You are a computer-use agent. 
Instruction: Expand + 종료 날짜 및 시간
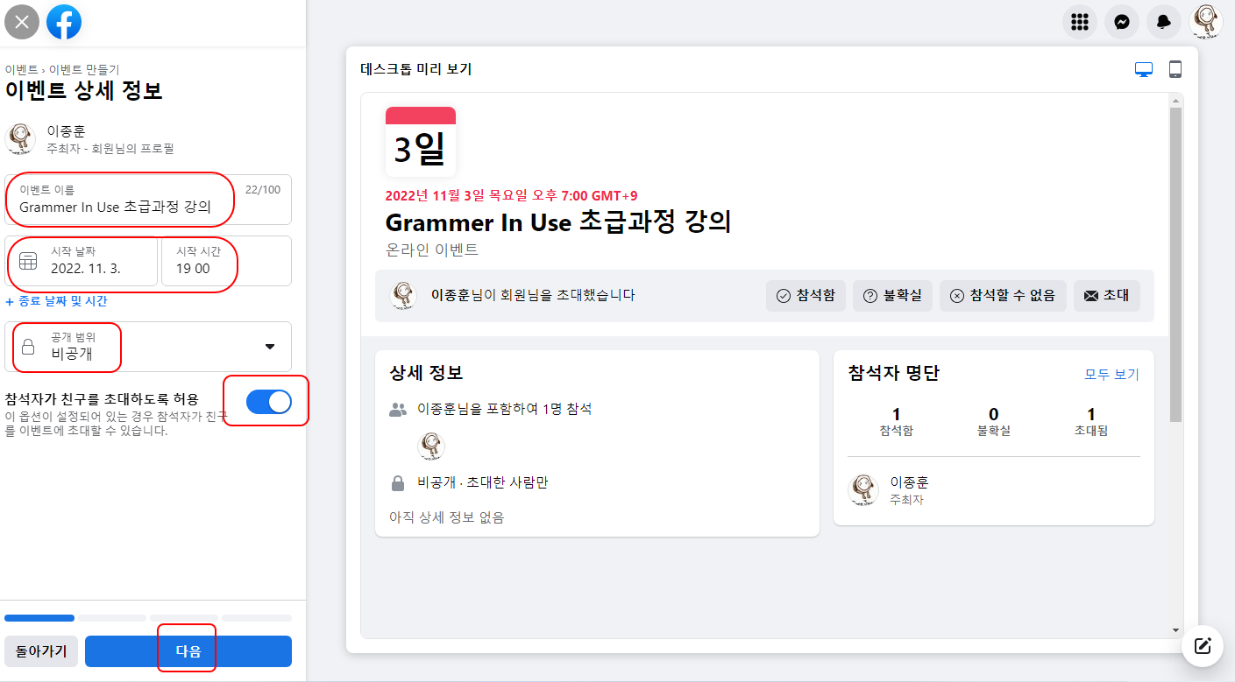(x=56, y=301)
